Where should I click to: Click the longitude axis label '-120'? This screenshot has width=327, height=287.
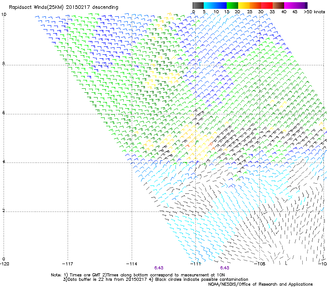(4, 264)
